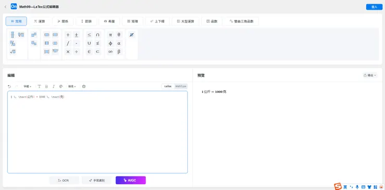Insert the infinity ∞ symbol

pyautogui.click(x=110, y=52)
